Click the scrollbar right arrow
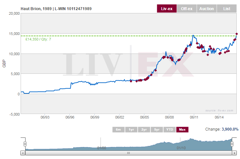The height and width of the screenshot is (159, 240). click(234, 153)
